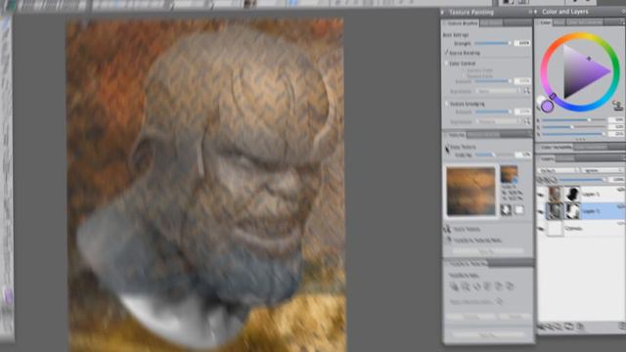Select the purple main color swatch
626x352 pixels.
[548, 107]
